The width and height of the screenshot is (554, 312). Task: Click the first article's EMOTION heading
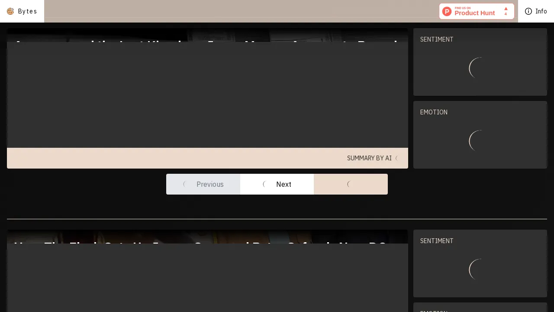click(434, 112)
